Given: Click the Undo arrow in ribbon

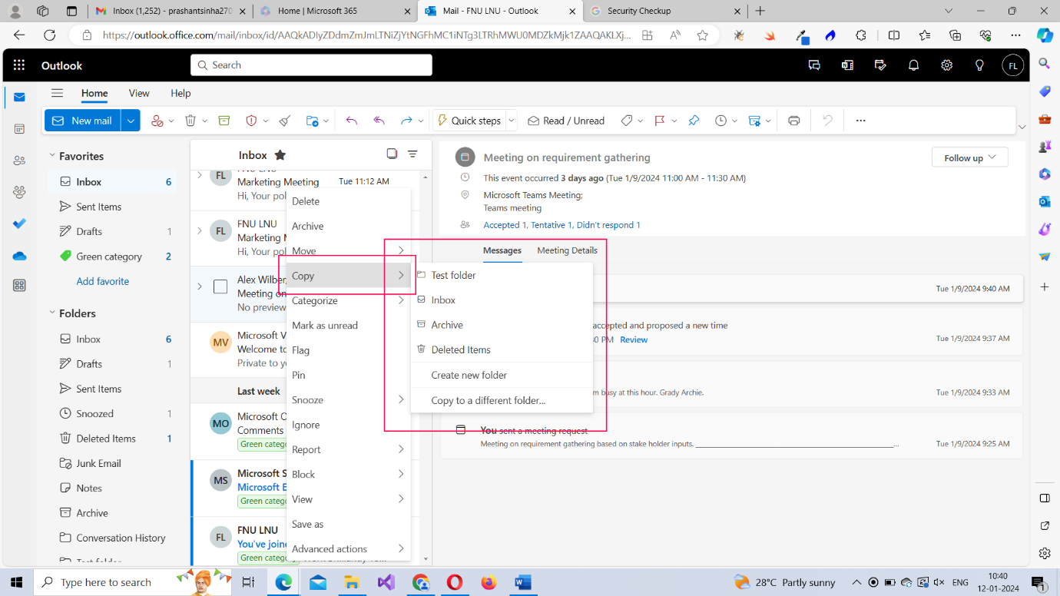Looking at the screenshot, I should [x=352, y=121].
